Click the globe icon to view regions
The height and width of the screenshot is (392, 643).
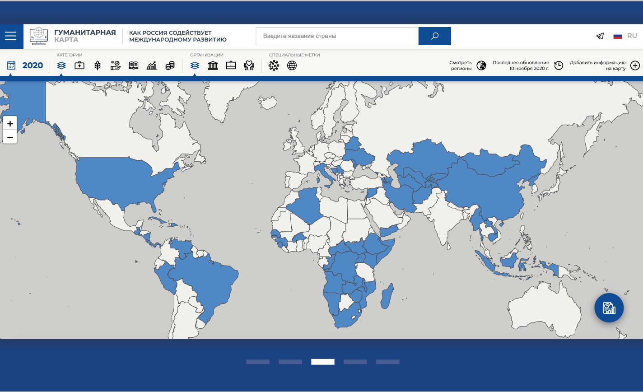[x=481, y=65]
